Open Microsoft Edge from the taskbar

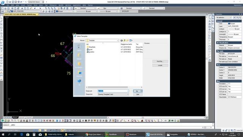tap(22, 134)
